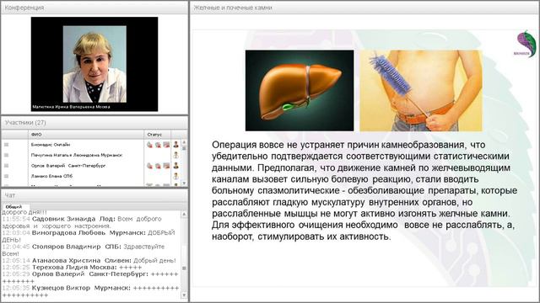The image size is (540, 303).
Task: Click presenter name caption Малютина Ирина Валерьевна
Action: [71, 107]
